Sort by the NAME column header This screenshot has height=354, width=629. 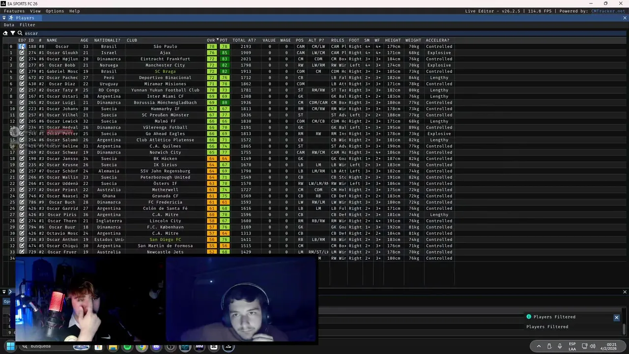52,40
